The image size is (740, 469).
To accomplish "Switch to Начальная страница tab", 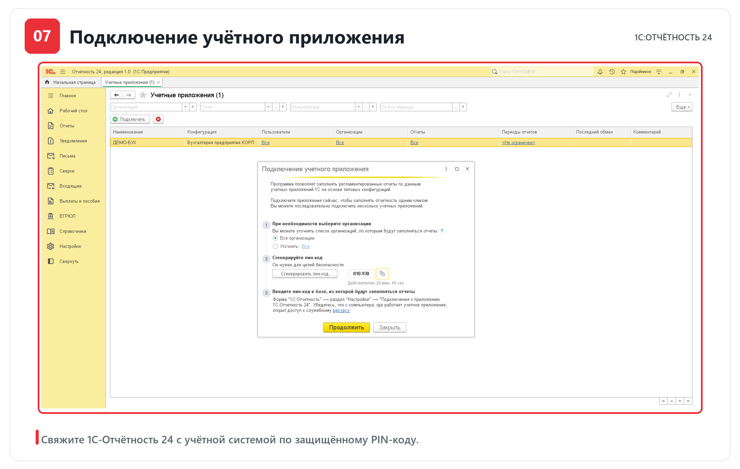I will click(x=71, y=82).
